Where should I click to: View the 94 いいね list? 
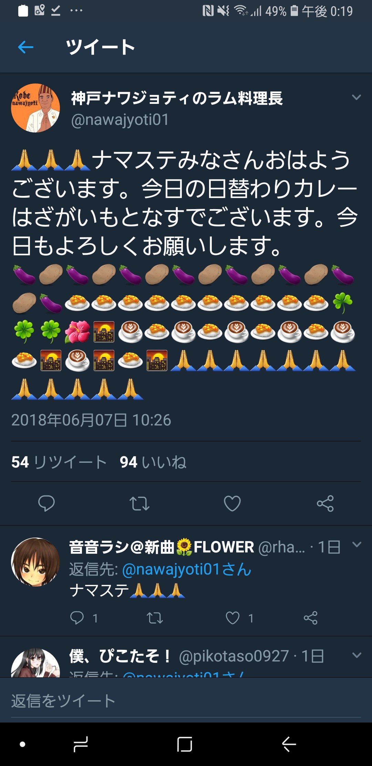click(x=153, y=462)
